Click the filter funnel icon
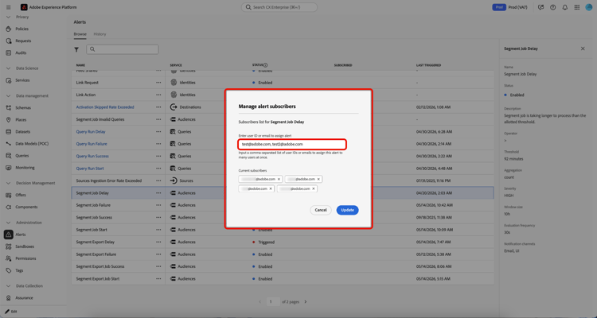The width and height of the screenshot is (597, 318). coord(76,49)
